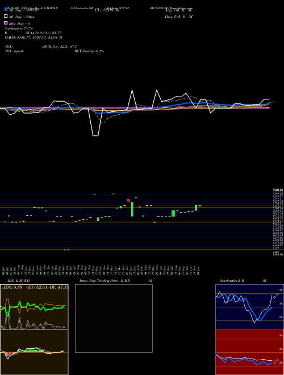Click the 'CL: 5200.00' closing price label

tap(107, 10)
